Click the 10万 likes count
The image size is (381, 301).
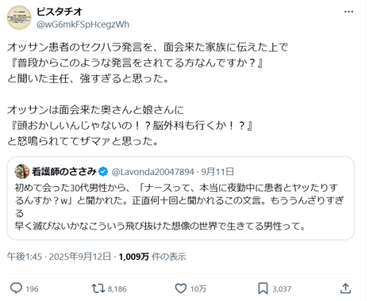tap(198, 289)
